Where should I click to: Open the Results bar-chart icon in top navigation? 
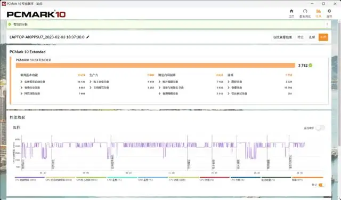[319, 11]
